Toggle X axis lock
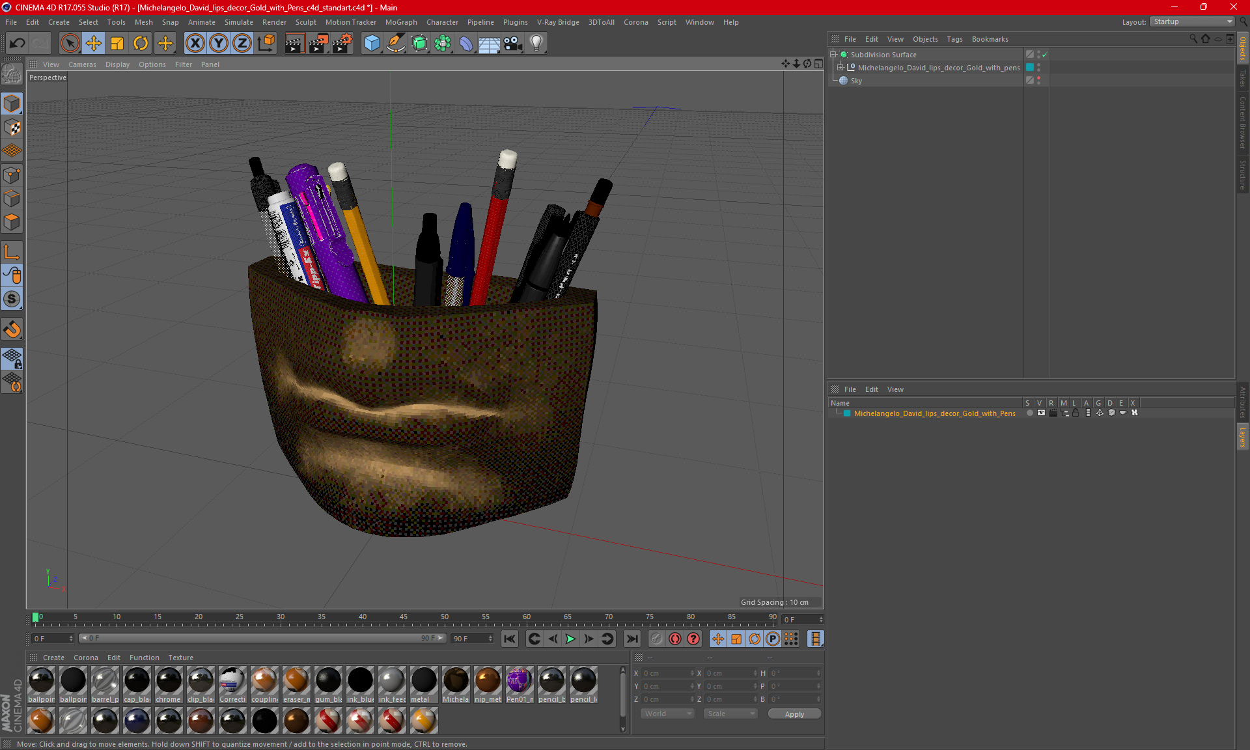The width and height of the screenshot is (1250, 750). tap(195, 44)
